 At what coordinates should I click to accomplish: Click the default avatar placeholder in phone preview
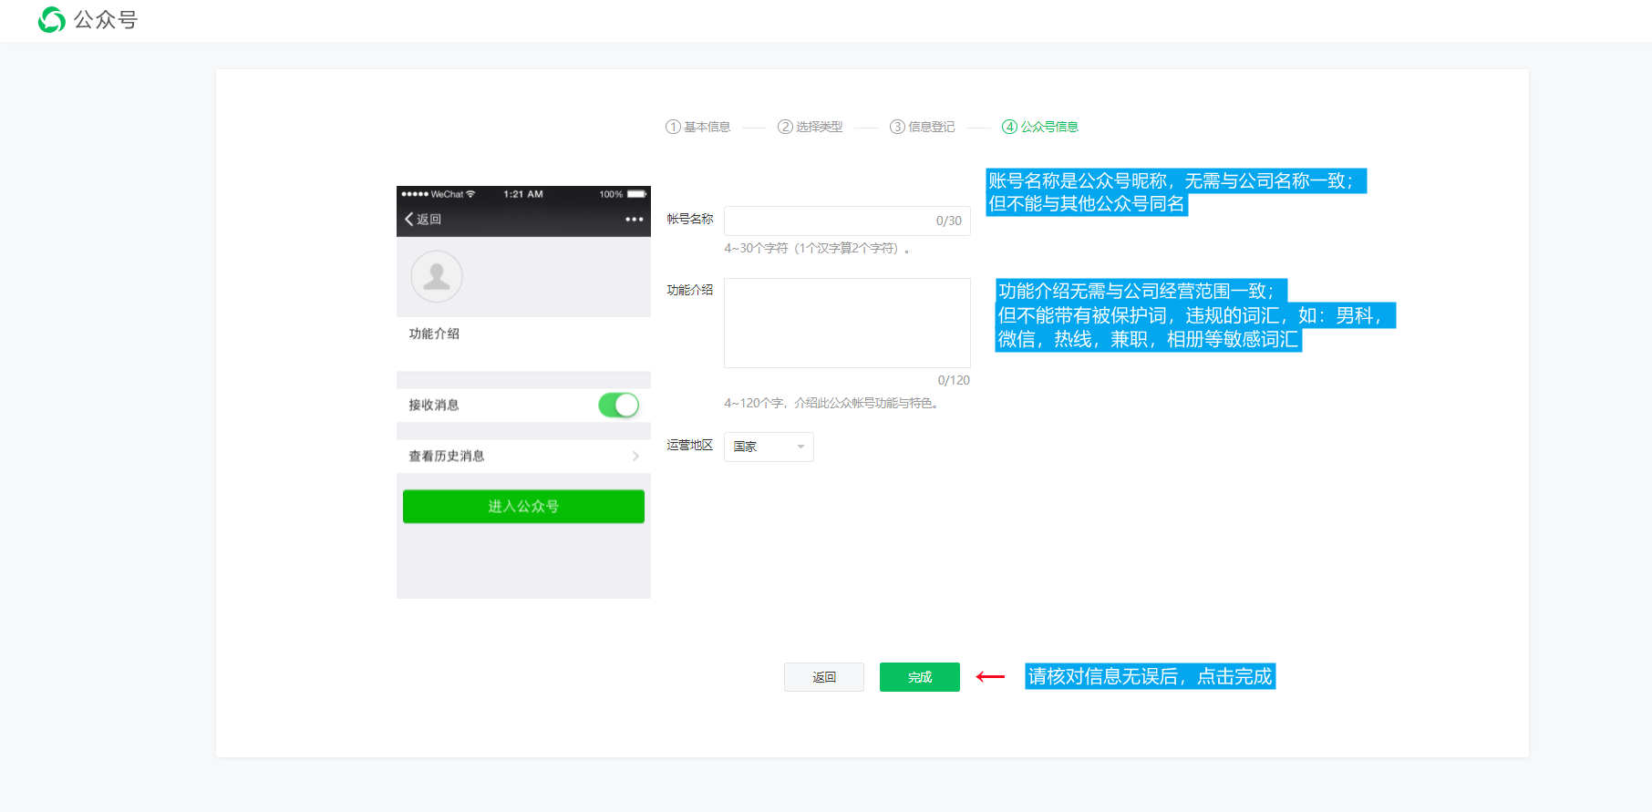click(437, 276)
